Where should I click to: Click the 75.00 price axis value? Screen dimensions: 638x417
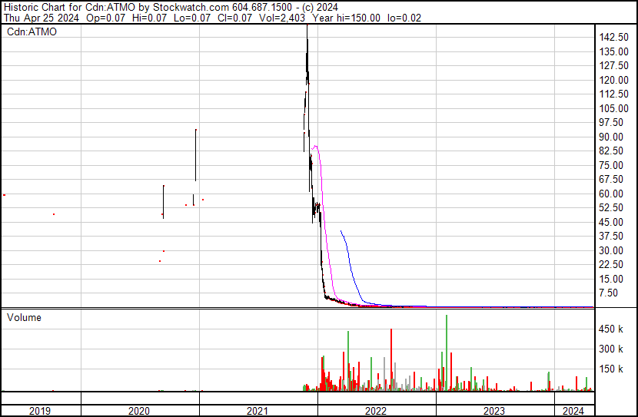pos(611,165)
